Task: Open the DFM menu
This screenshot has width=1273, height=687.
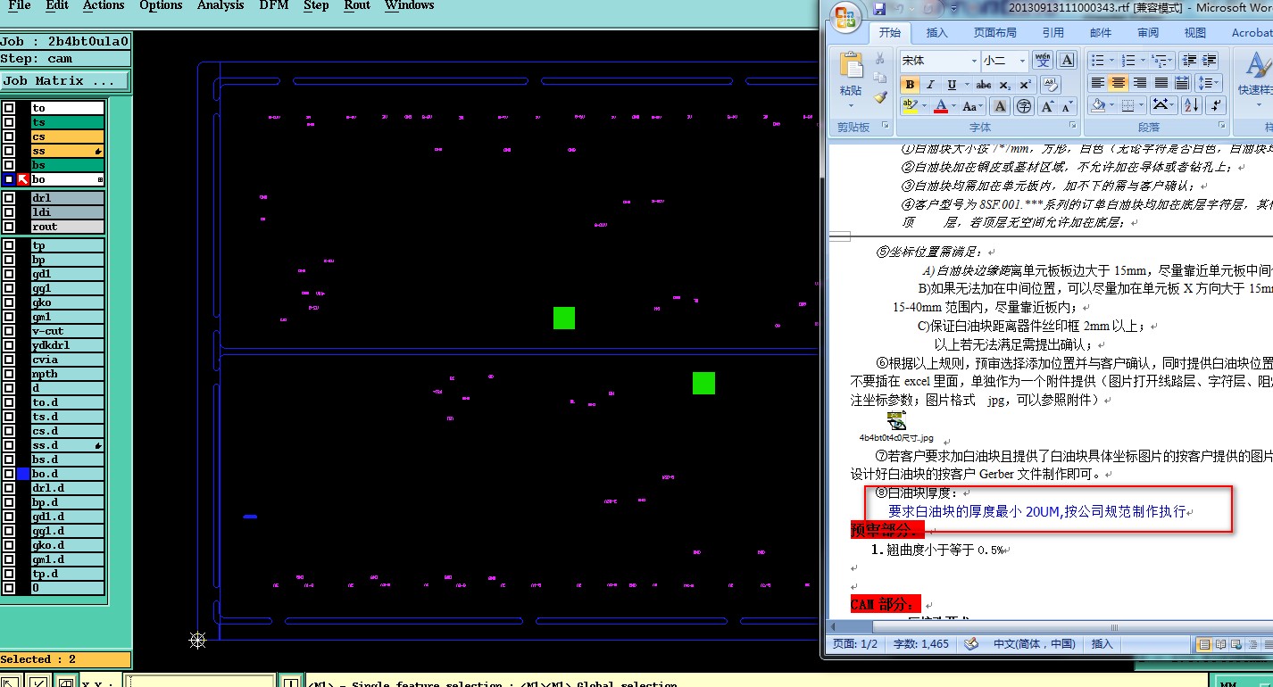Action: (273, 5)
